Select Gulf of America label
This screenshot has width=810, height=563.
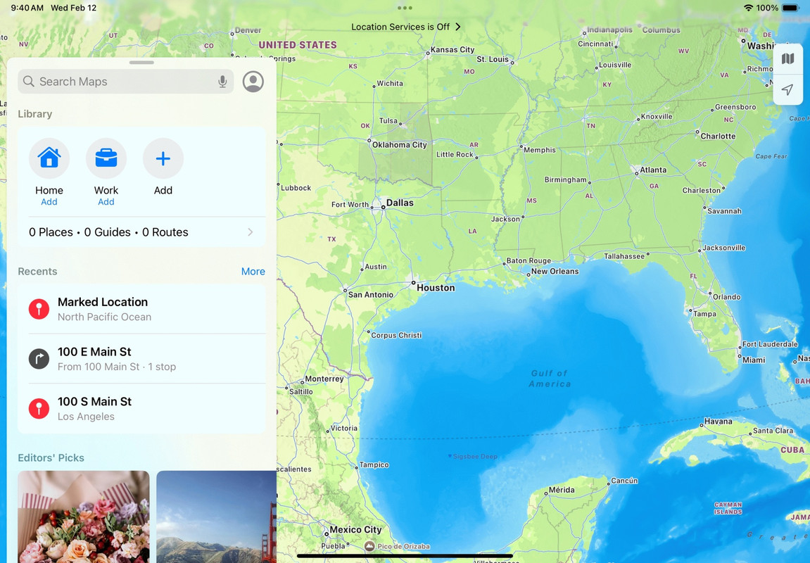coord(550,379)
